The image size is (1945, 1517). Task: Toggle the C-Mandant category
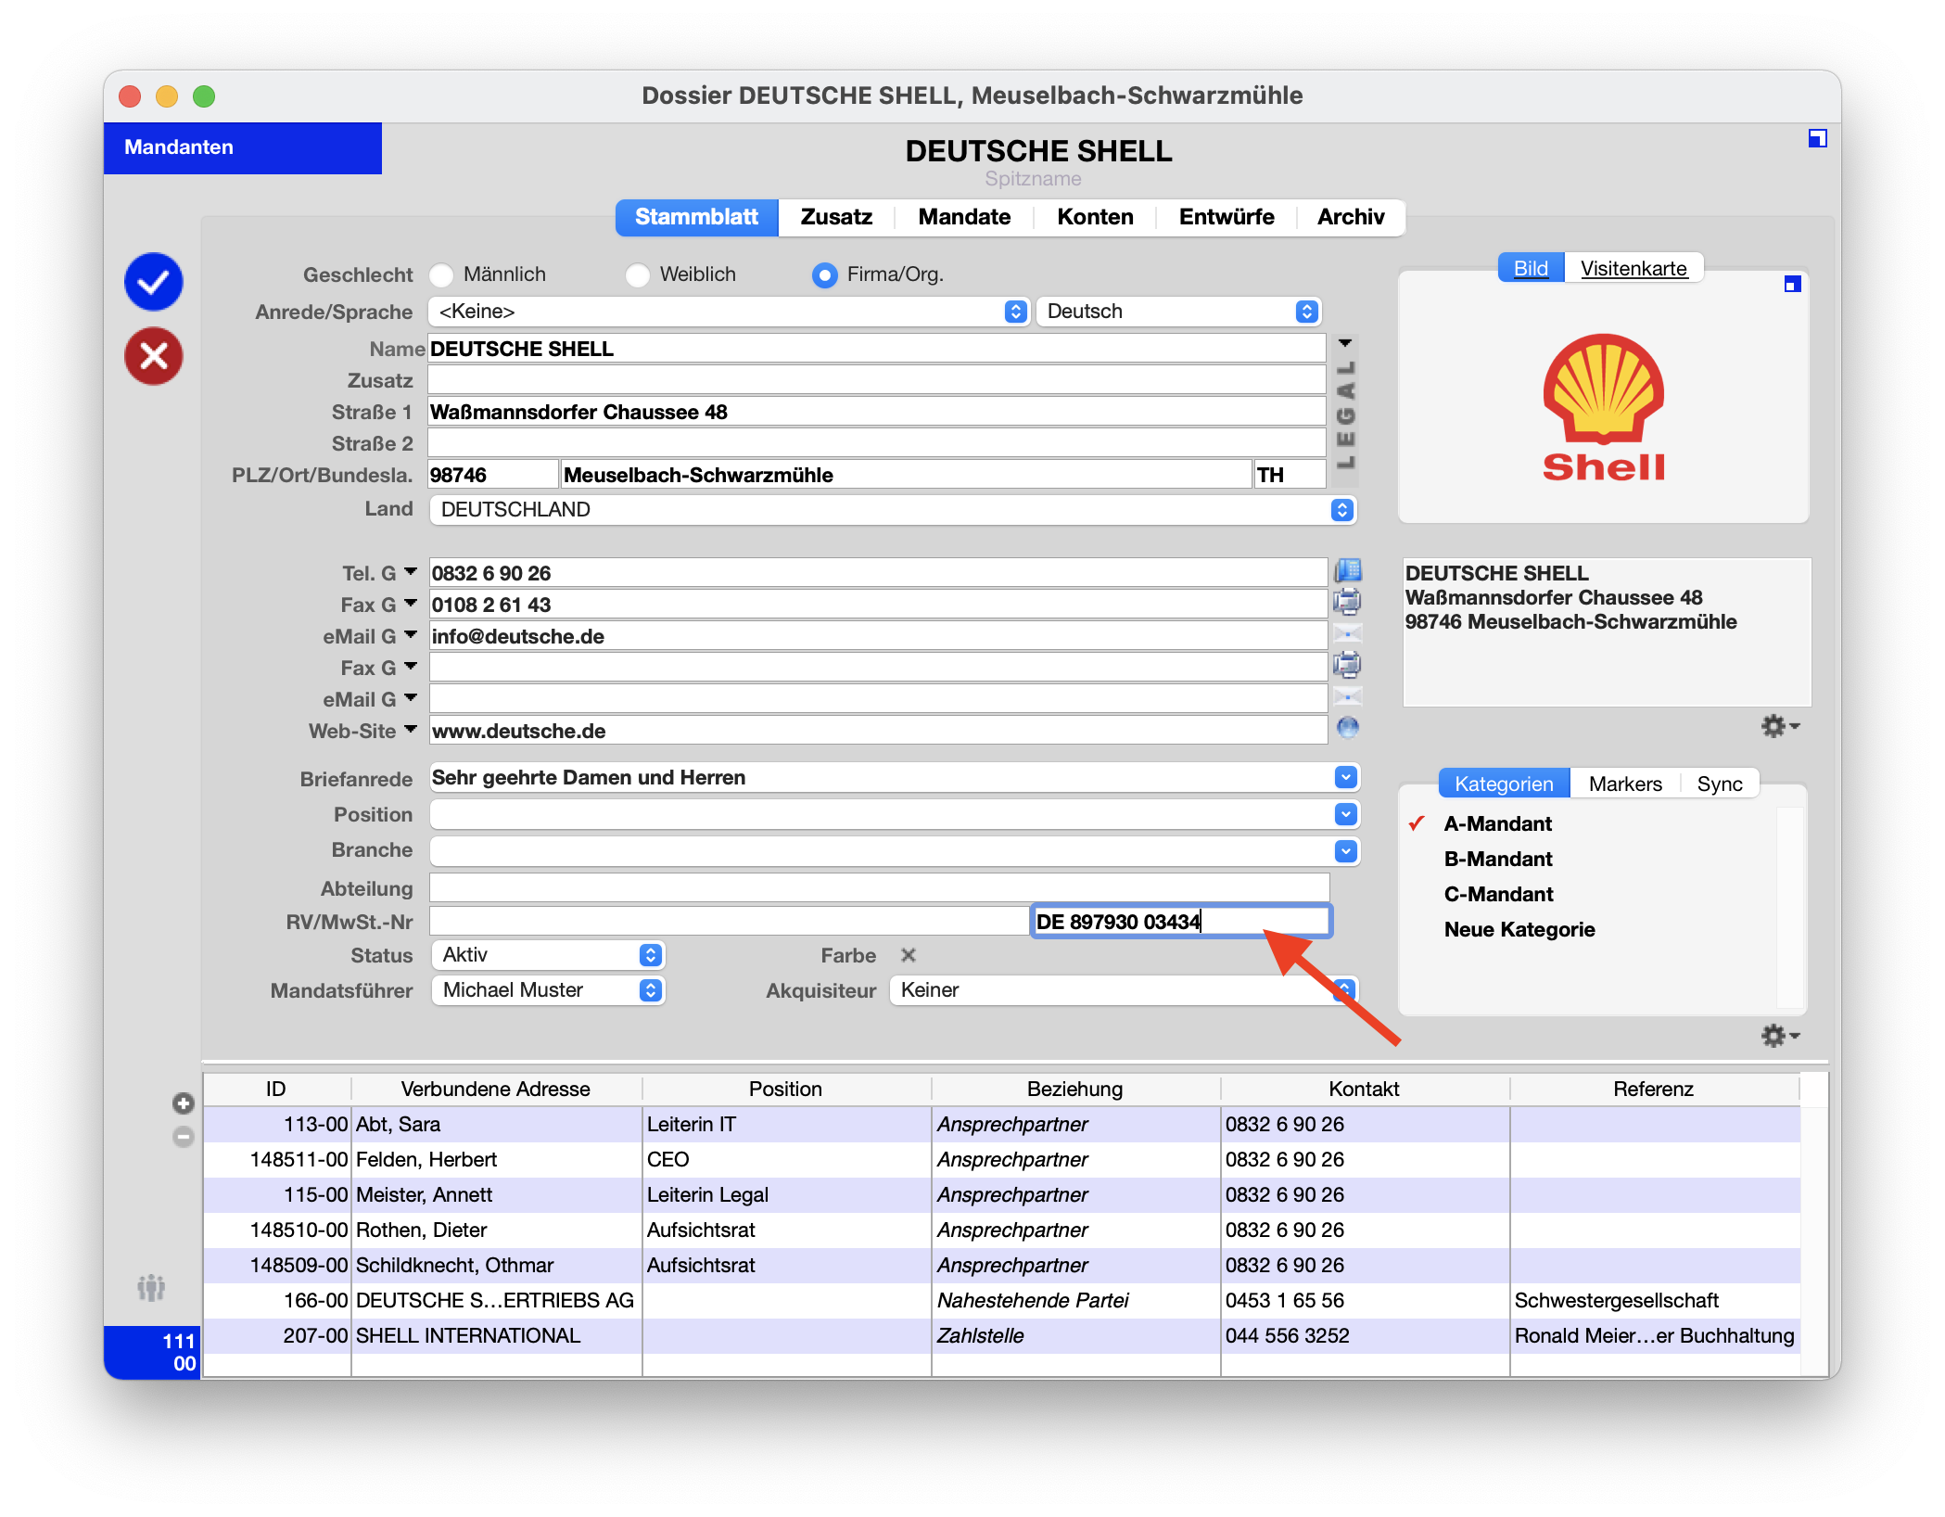tap(1498, 894)
